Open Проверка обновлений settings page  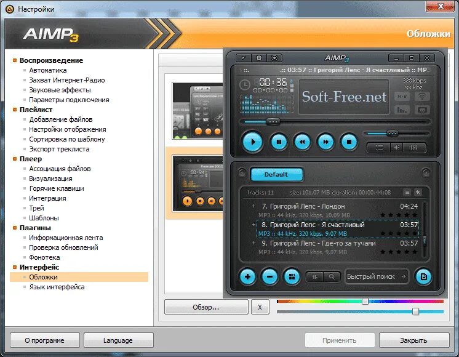tap(63, 247)
